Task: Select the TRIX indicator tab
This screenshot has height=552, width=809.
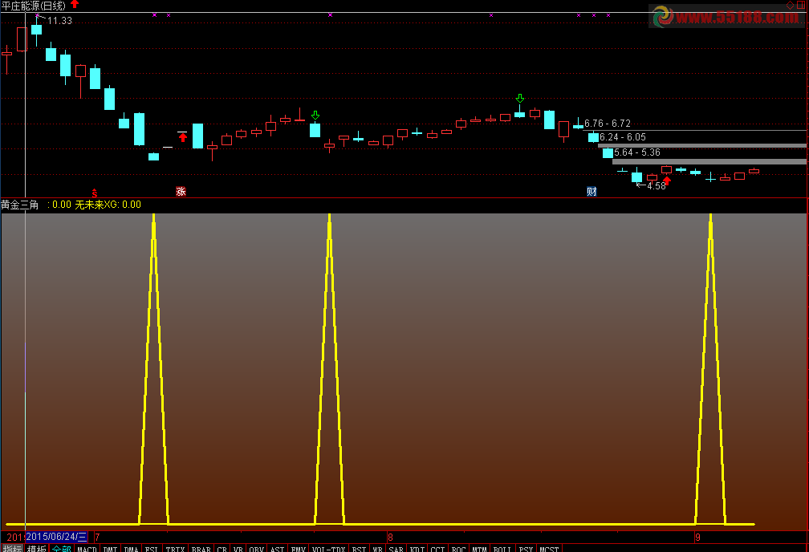Action: (x=176, y=549)
